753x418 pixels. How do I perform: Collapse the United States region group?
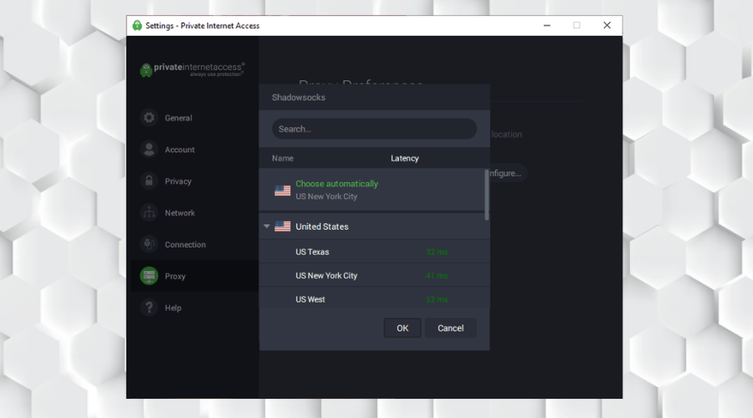267,226
